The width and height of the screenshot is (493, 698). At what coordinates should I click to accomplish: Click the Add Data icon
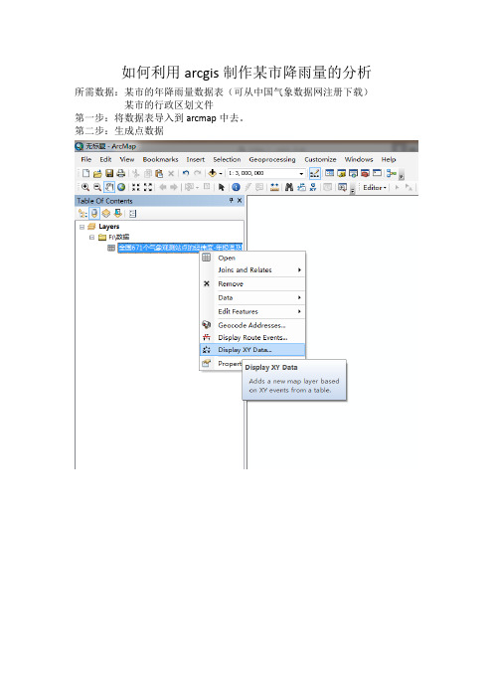click(x=213, y=173)
